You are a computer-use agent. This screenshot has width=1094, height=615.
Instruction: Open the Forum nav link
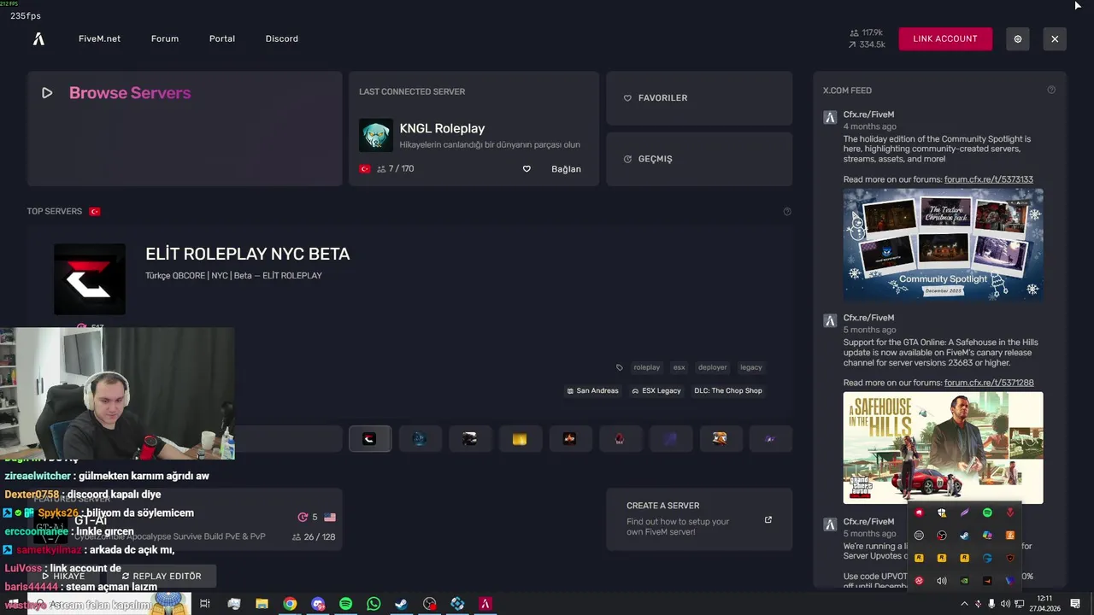(x=165, y=38)
